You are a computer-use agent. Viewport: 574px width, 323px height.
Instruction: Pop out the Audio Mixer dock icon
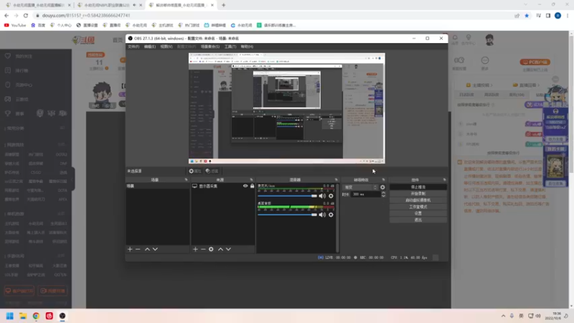coord(336,180)
